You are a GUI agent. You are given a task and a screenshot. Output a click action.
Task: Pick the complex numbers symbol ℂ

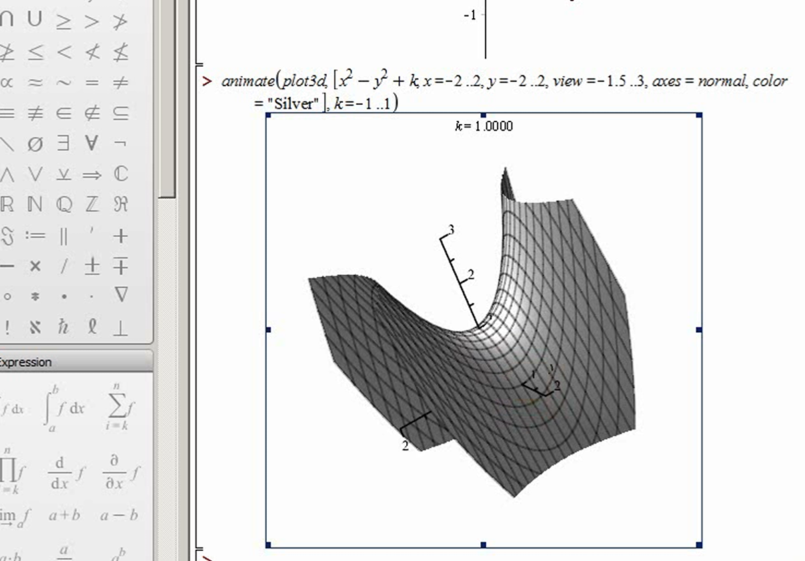(121, 175)
